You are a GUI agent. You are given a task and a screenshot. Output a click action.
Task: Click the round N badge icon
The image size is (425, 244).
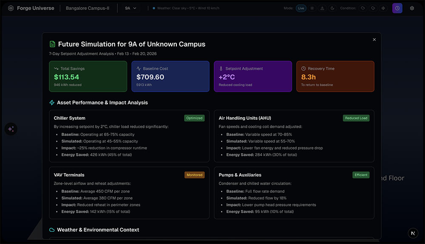pyautogui.click(x=413, y=233)
